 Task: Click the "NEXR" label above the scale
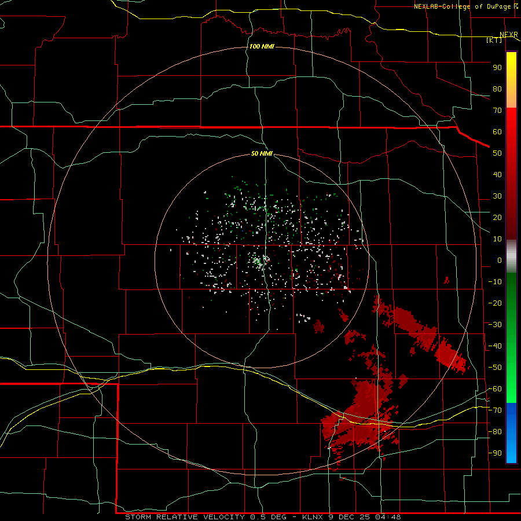[509, 35]
